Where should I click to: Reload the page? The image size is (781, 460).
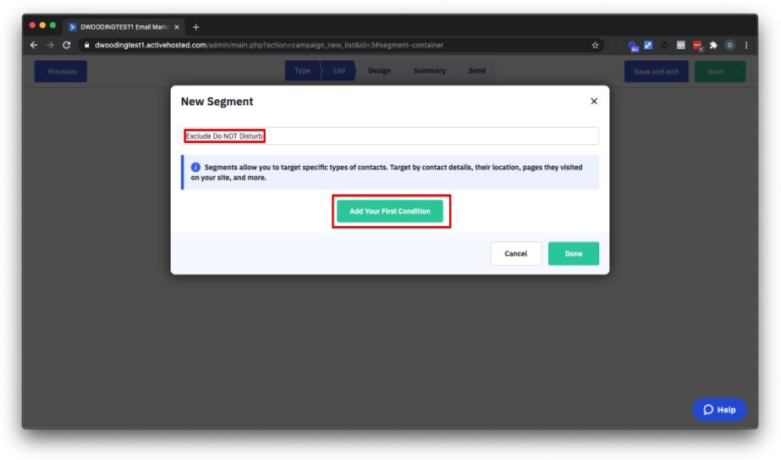66,45
